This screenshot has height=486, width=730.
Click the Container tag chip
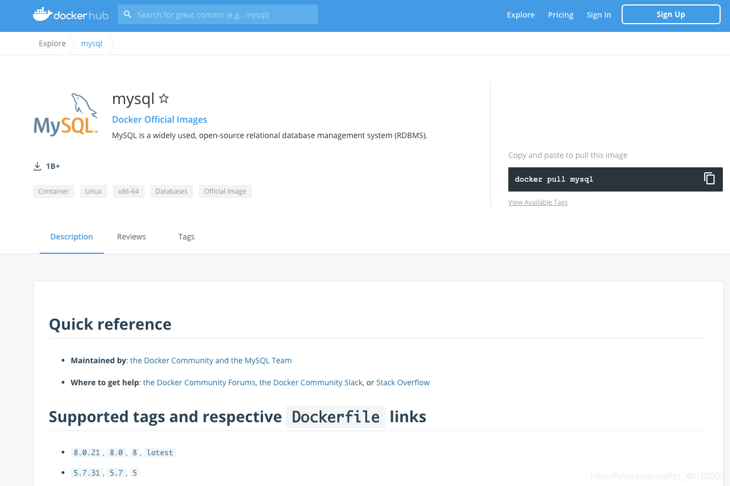[x=53, y=192]
